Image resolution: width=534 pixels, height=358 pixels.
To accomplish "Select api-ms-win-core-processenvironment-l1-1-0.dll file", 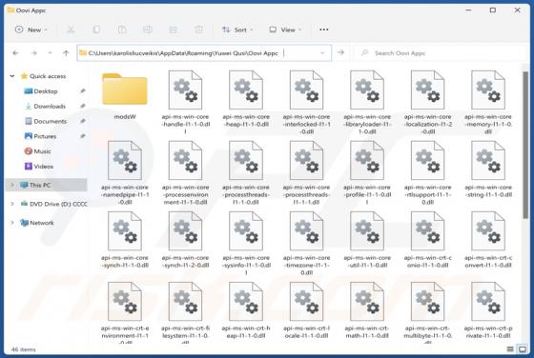I will [x=185, y=172].
